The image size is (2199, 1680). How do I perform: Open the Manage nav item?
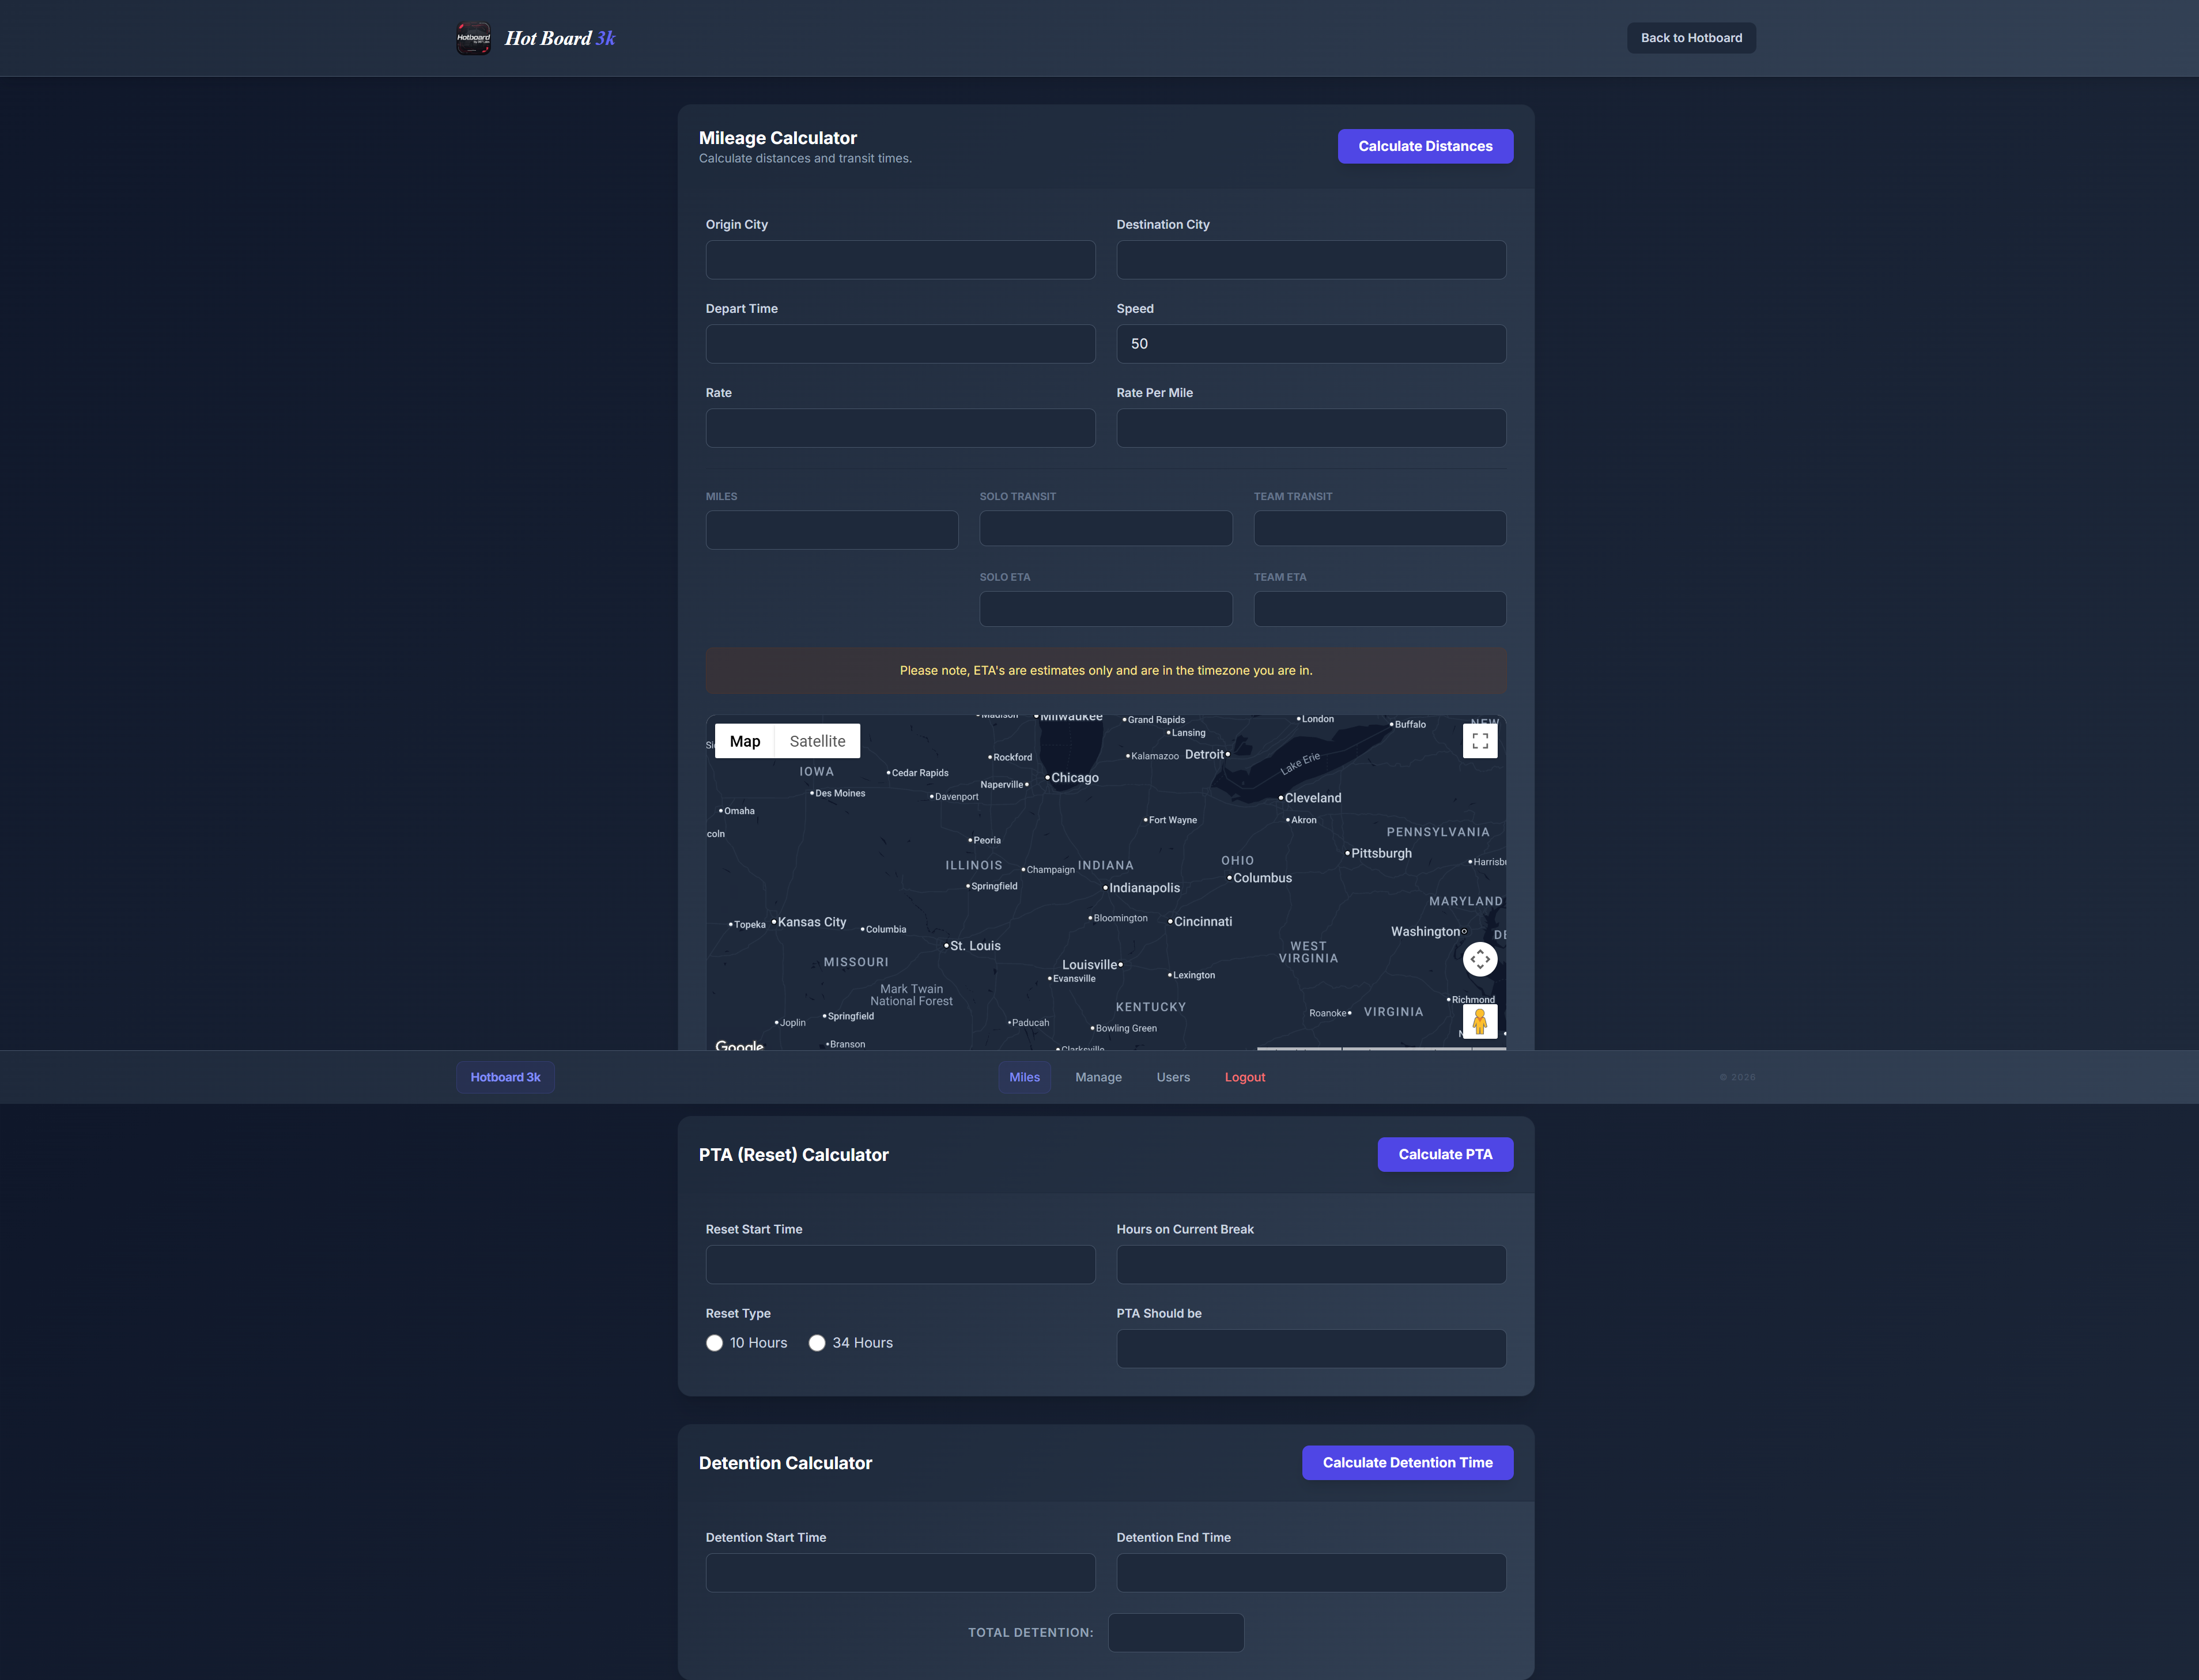click(x=1098, y=1077)
